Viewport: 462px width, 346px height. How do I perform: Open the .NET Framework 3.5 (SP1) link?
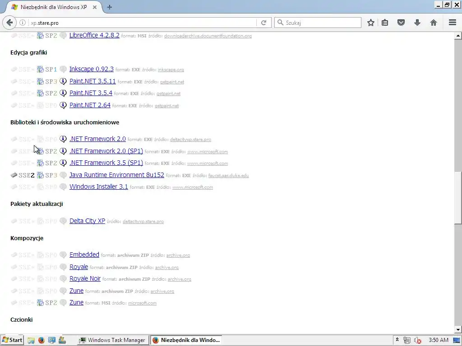tap(106, 163)
